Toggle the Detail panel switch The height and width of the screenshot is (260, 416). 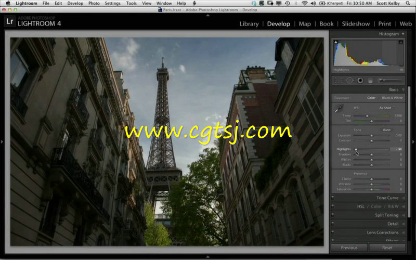pos(333,224)
